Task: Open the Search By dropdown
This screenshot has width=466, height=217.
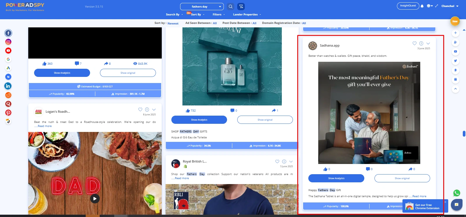Action: point(174,15)
